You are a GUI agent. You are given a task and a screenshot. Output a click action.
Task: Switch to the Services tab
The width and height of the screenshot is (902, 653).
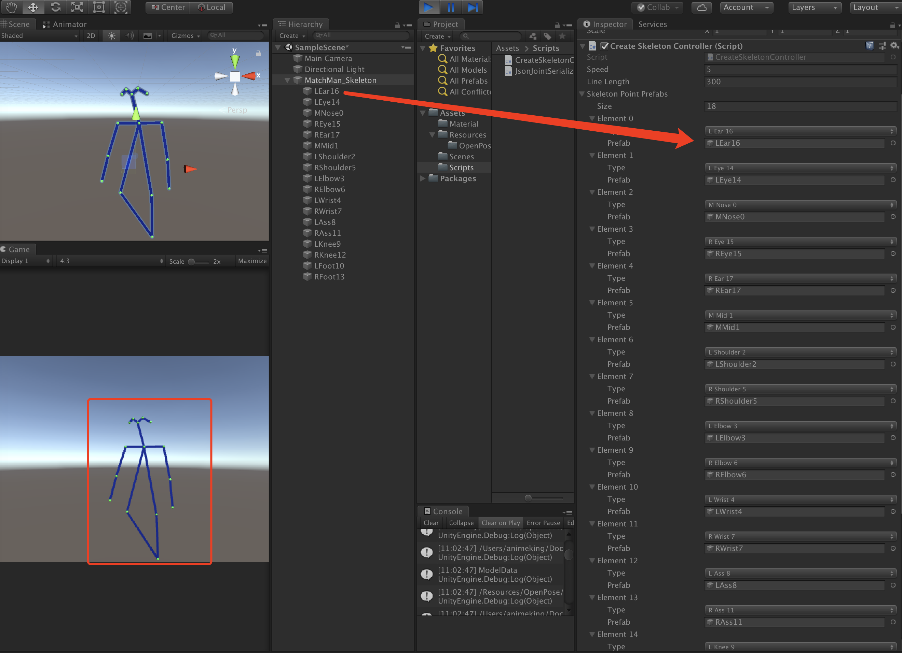coord(652,24)
